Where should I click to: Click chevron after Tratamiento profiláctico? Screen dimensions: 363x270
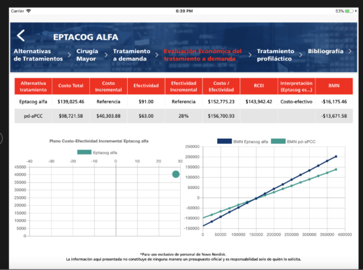(x=301, y=55)
